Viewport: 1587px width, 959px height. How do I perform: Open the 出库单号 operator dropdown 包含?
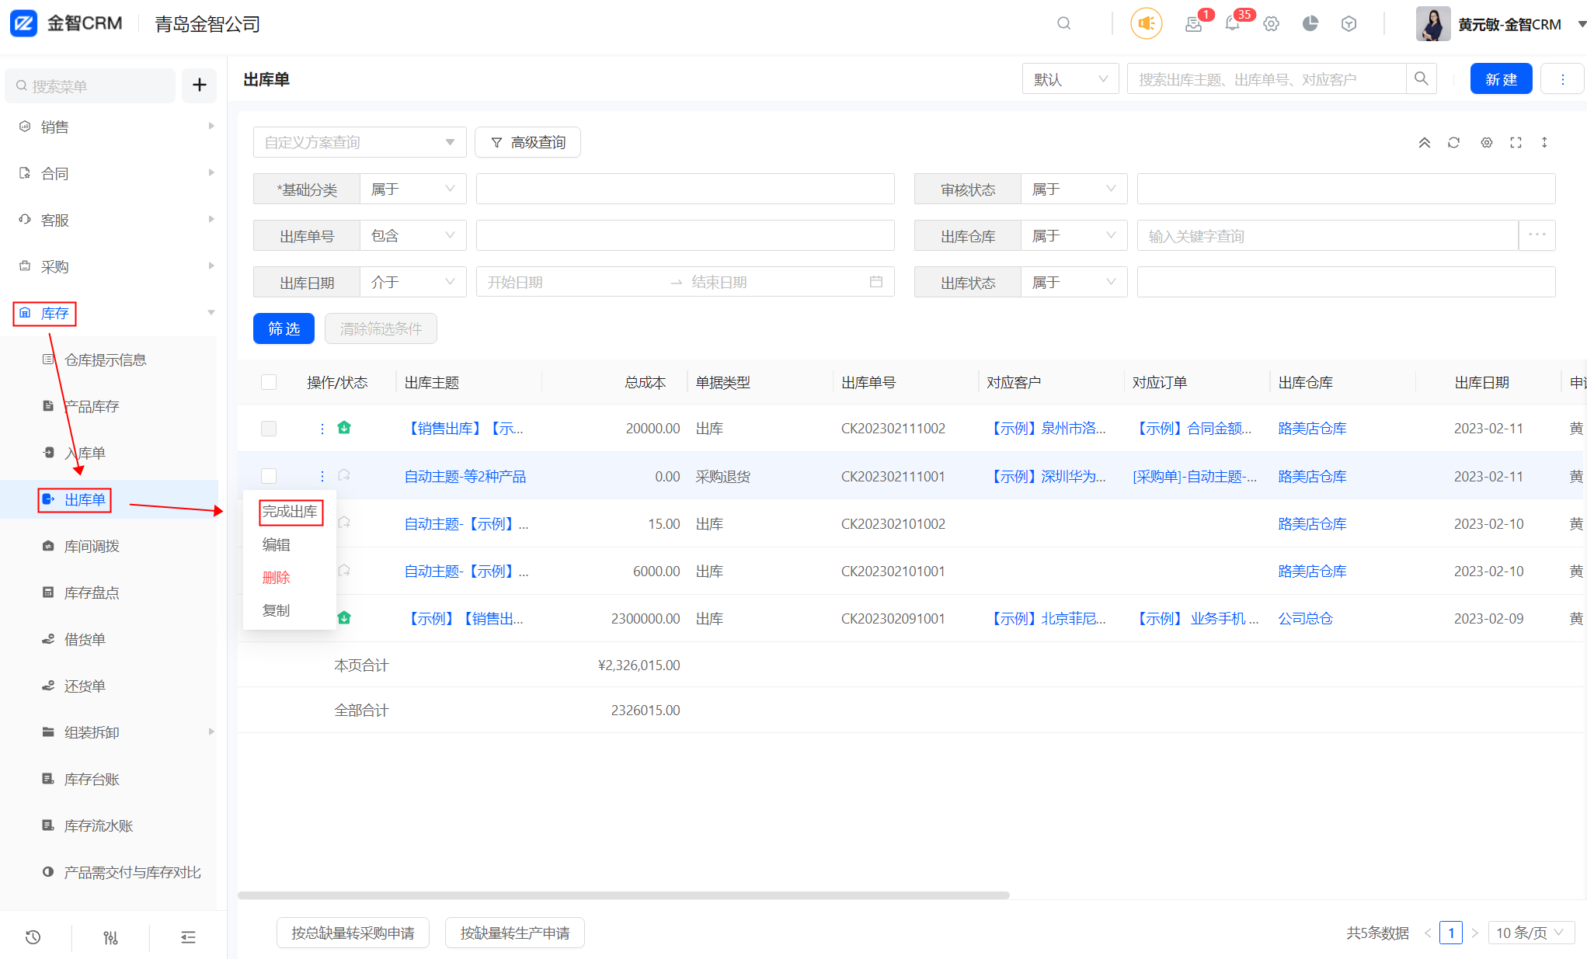pyautogui.click(x=412, y=235)
